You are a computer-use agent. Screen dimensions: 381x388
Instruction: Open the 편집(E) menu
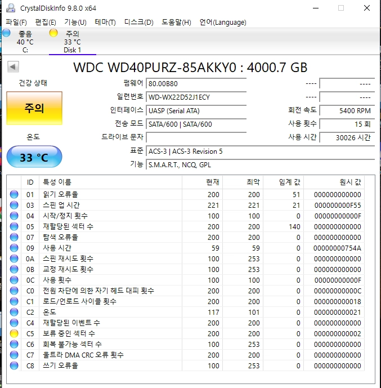[46, 23]
